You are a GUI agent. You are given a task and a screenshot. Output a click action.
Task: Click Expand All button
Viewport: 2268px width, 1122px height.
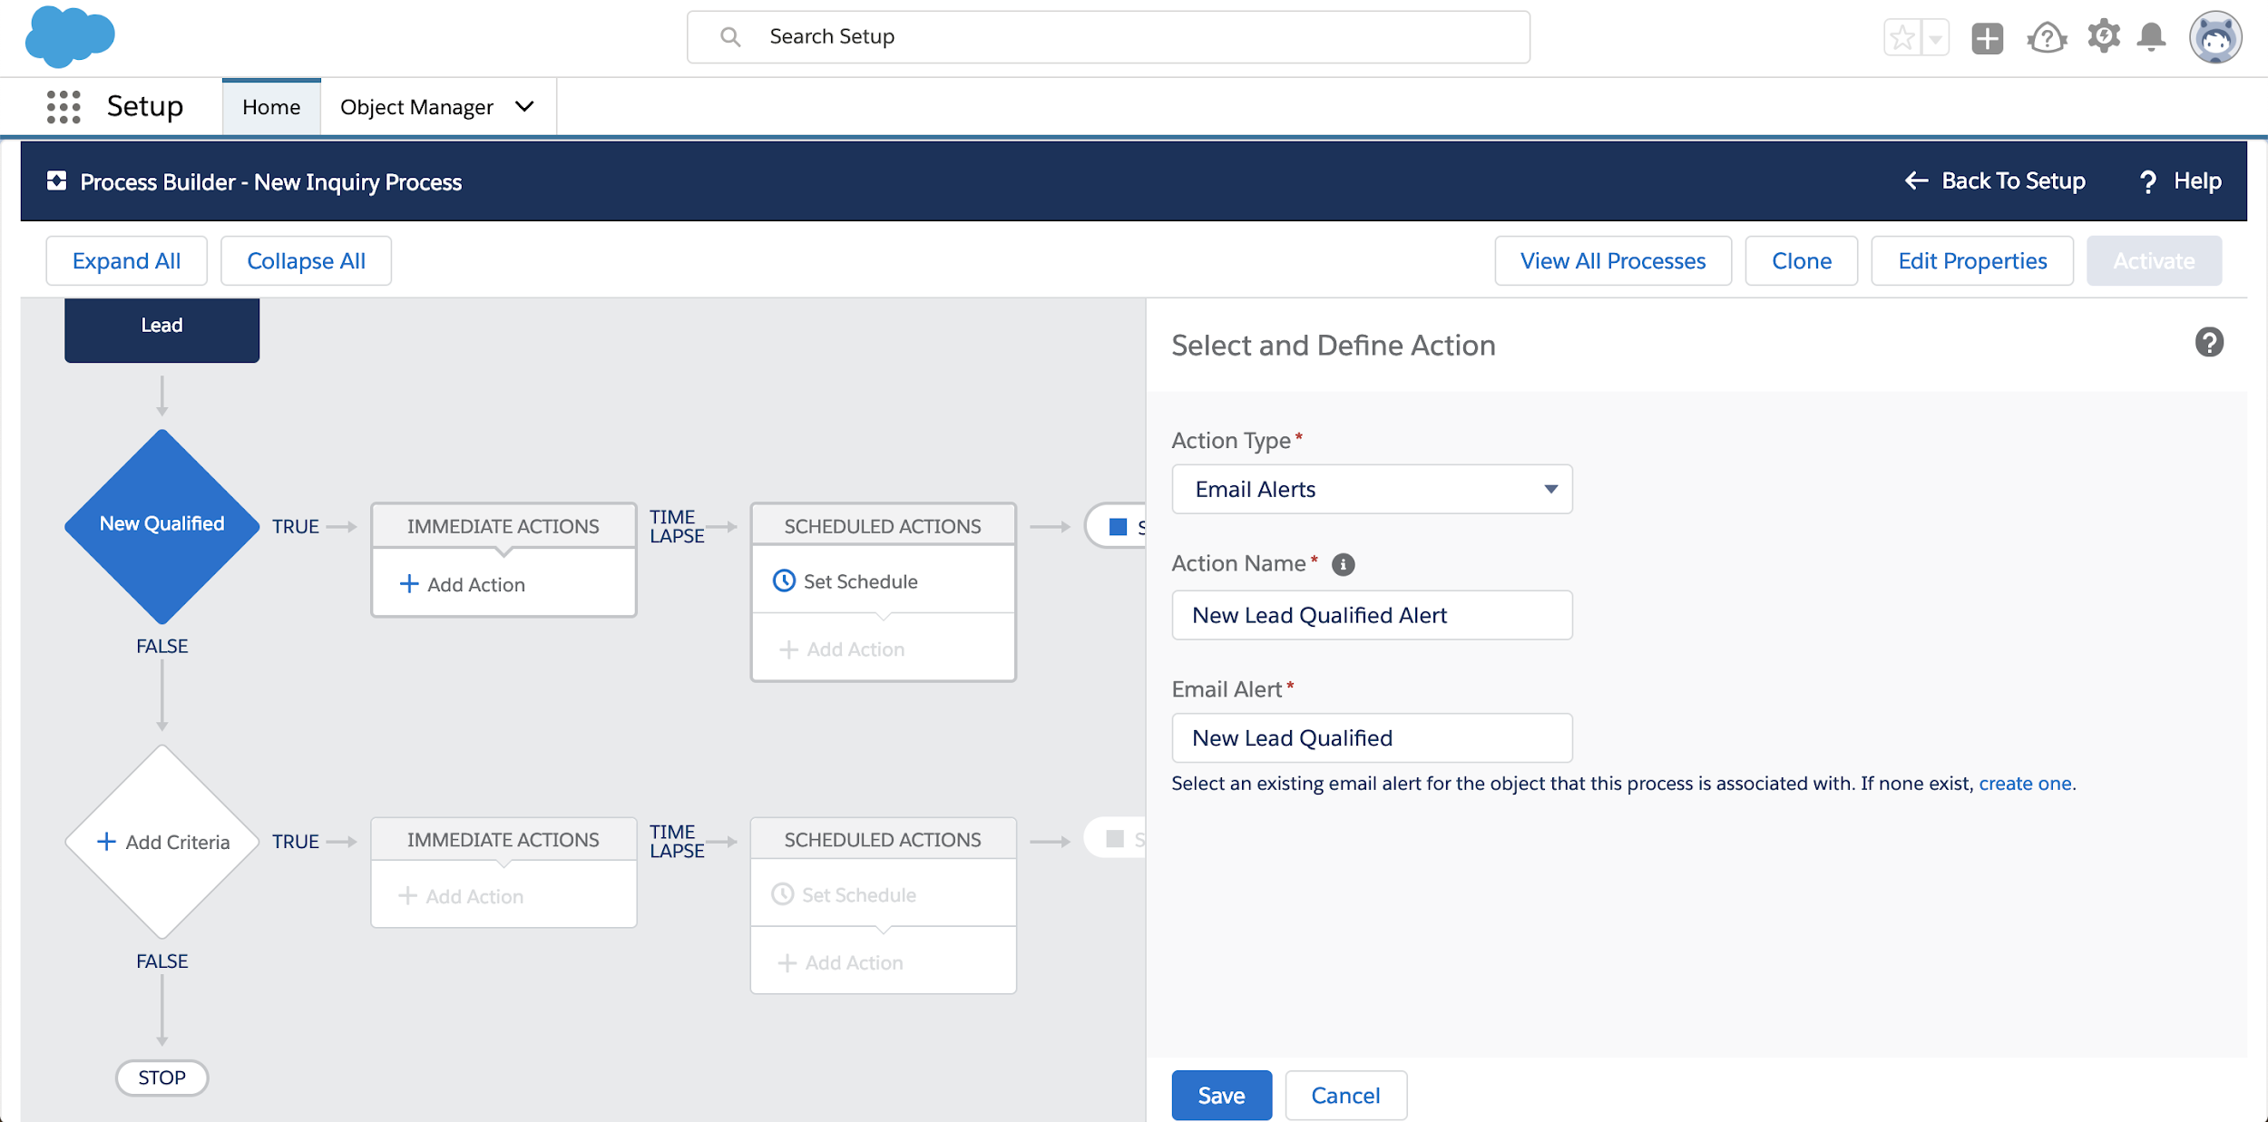click(126, 261)
